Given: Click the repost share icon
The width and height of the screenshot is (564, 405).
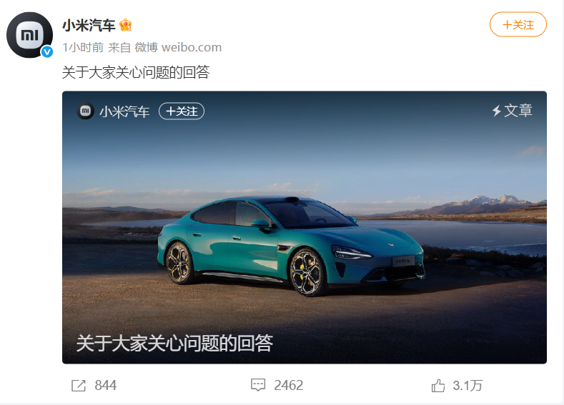Looking at the screenshot, I should tap(79, 386).
